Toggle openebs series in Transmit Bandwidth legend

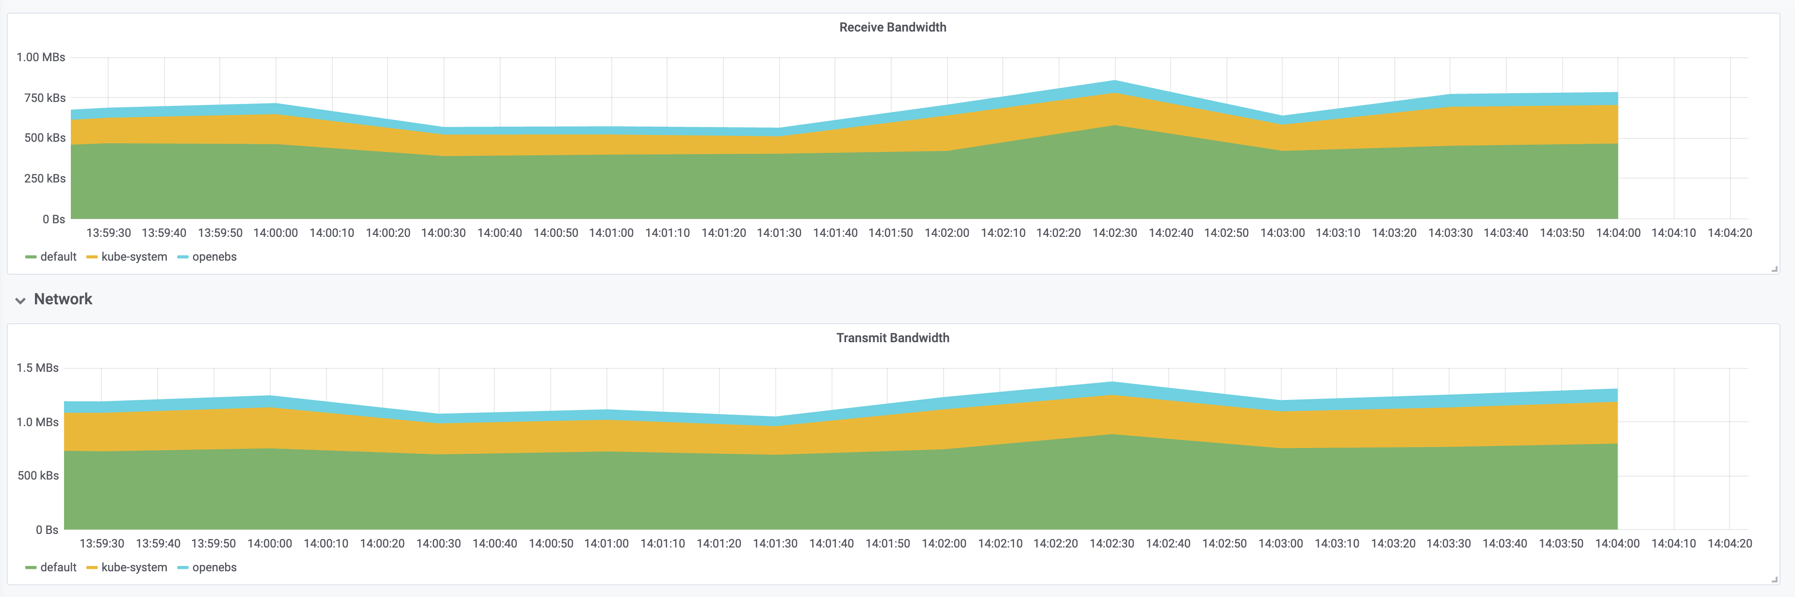214,567
